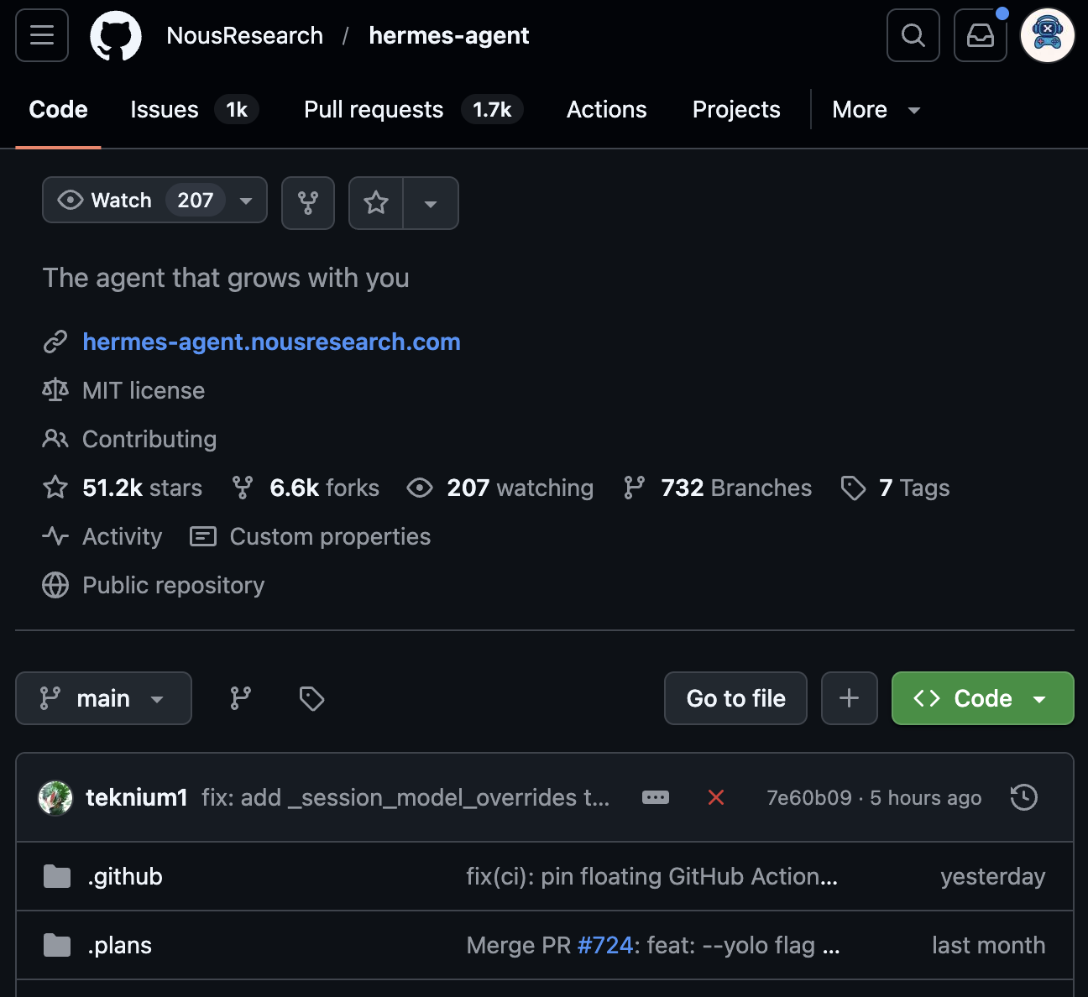Click teknium1 avatar in latest commit
The width and height of the screenshot is (1088, 997).
pyautogui.click(x=55, y=797)
